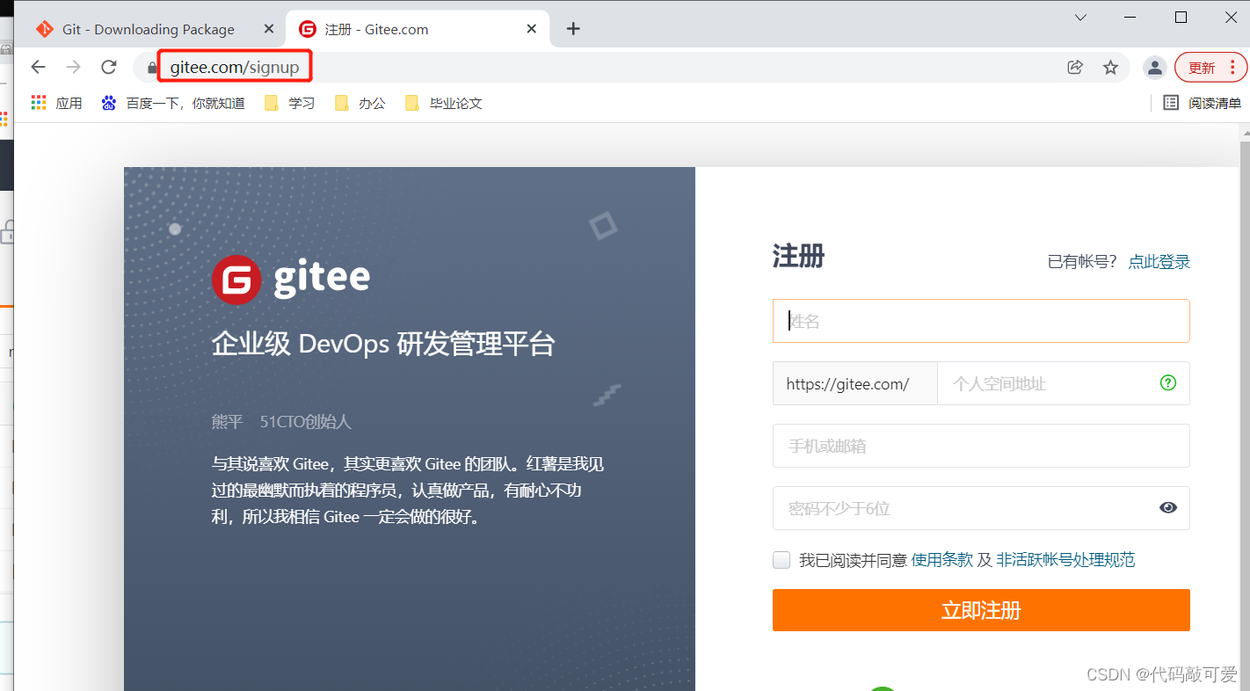Open 百度一下 bookmark
This screenshot has height=691, width=1250.
(172, 103)
